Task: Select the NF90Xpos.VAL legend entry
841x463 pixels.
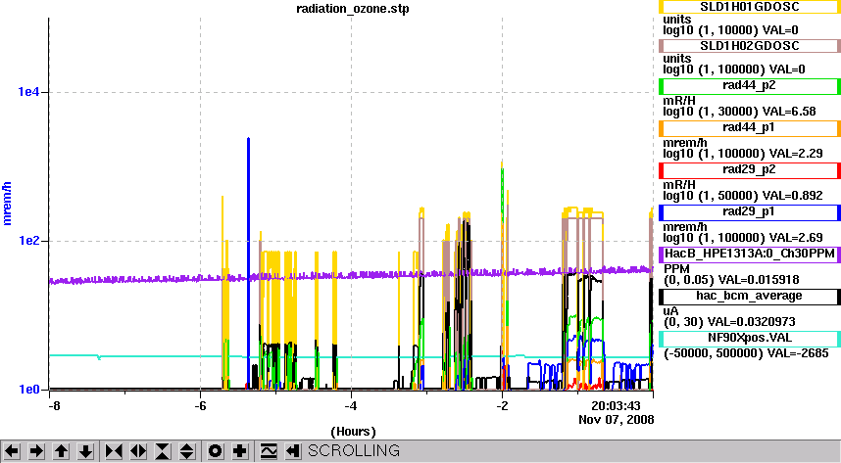Action: (x=749, y=339)
